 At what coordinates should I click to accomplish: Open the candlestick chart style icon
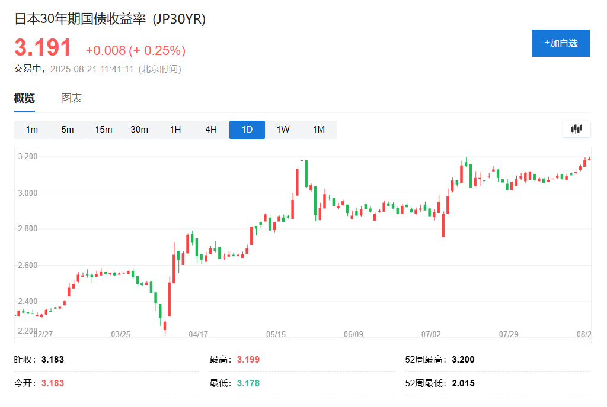pyautogui.click(x=576, y=129)
